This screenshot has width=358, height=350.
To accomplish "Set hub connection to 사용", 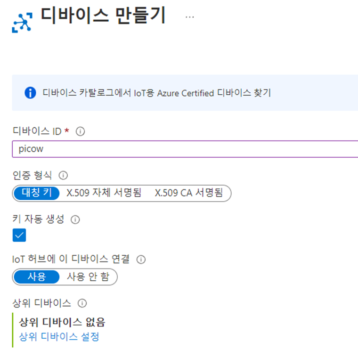I will [37, 277].
